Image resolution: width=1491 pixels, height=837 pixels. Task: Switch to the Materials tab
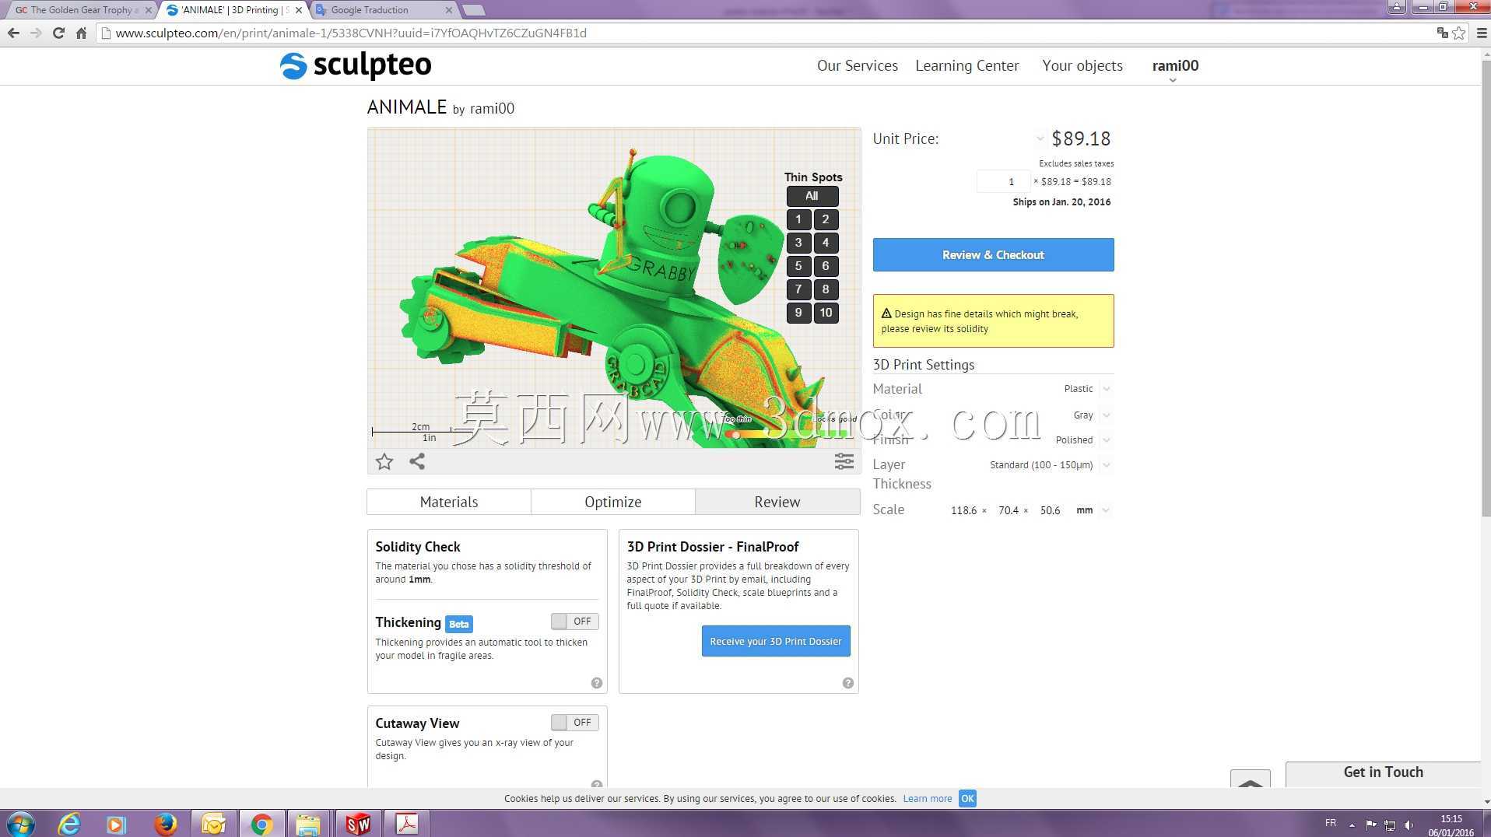tap(449, 502)
